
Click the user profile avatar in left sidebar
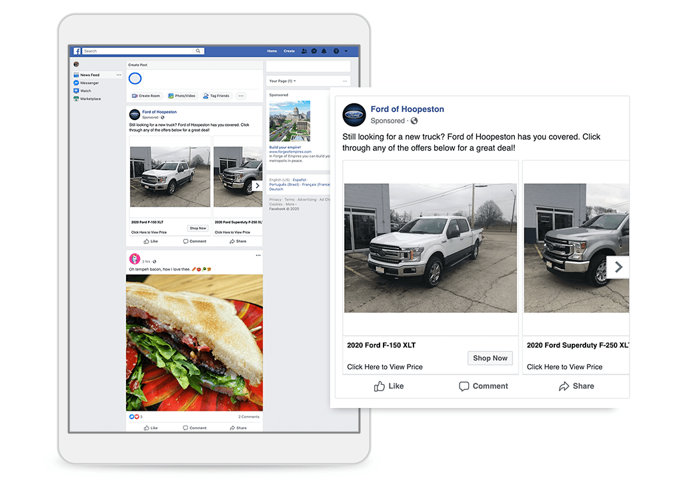[x=77, y=64]
